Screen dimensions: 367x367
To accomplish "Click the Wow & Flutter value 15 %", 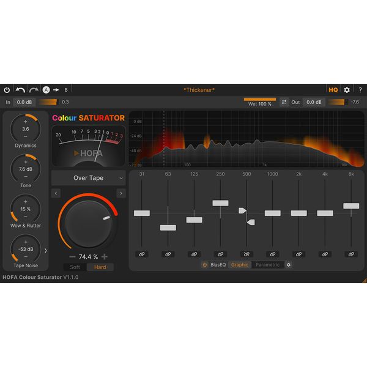I will click(x=26, y=209).
